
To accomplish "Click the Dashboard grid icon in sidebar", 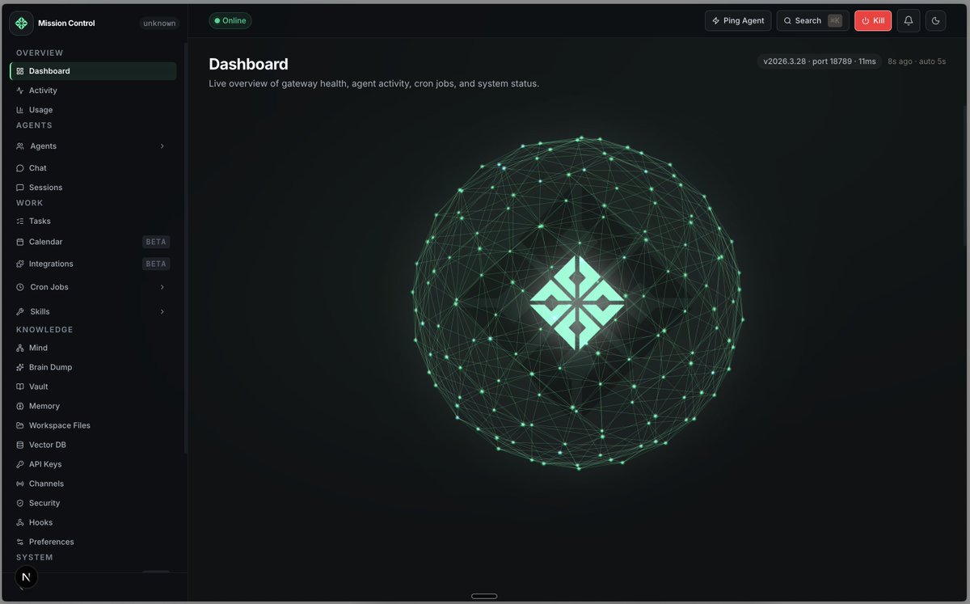I will pyautogui.click(x=20, y=71).
